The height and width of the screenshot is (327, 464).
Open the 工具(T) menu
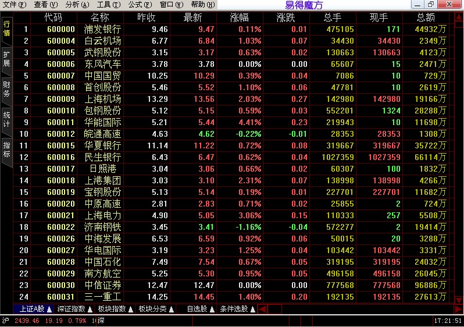point(109,5)
